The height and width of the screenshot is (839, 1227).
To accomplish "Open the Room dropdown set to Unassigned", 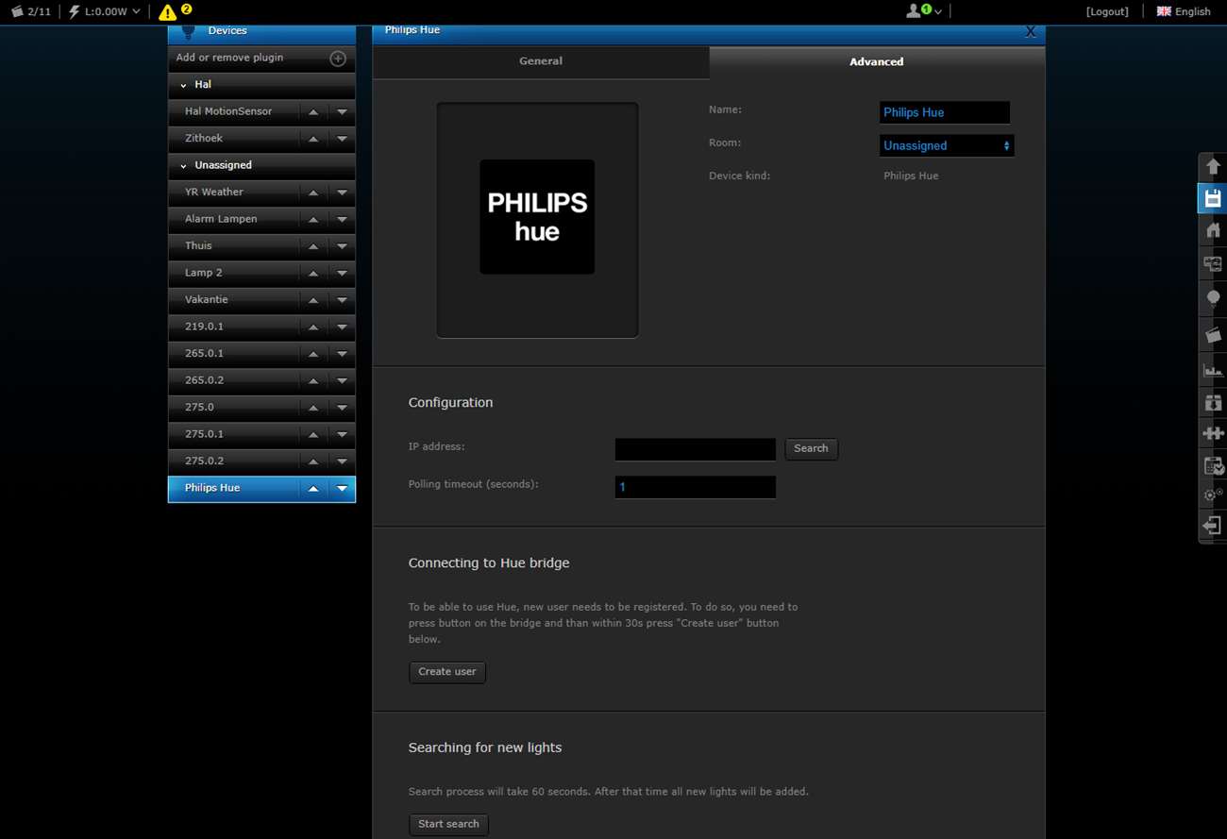I will point(946,146).
